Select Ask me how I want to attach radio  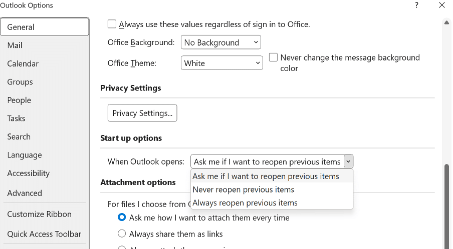122,217
